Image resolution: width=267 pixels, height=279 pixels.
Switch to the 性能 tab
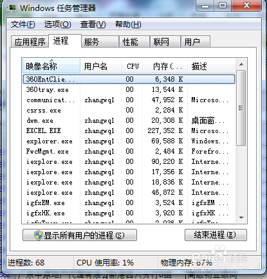134,42
